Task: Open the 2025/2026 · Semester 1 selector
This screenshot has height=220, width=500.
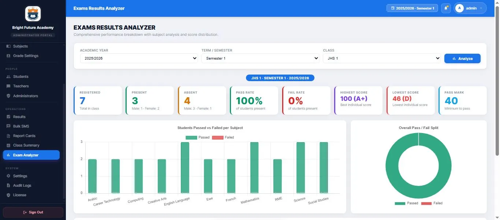Action: coord(412,8)
